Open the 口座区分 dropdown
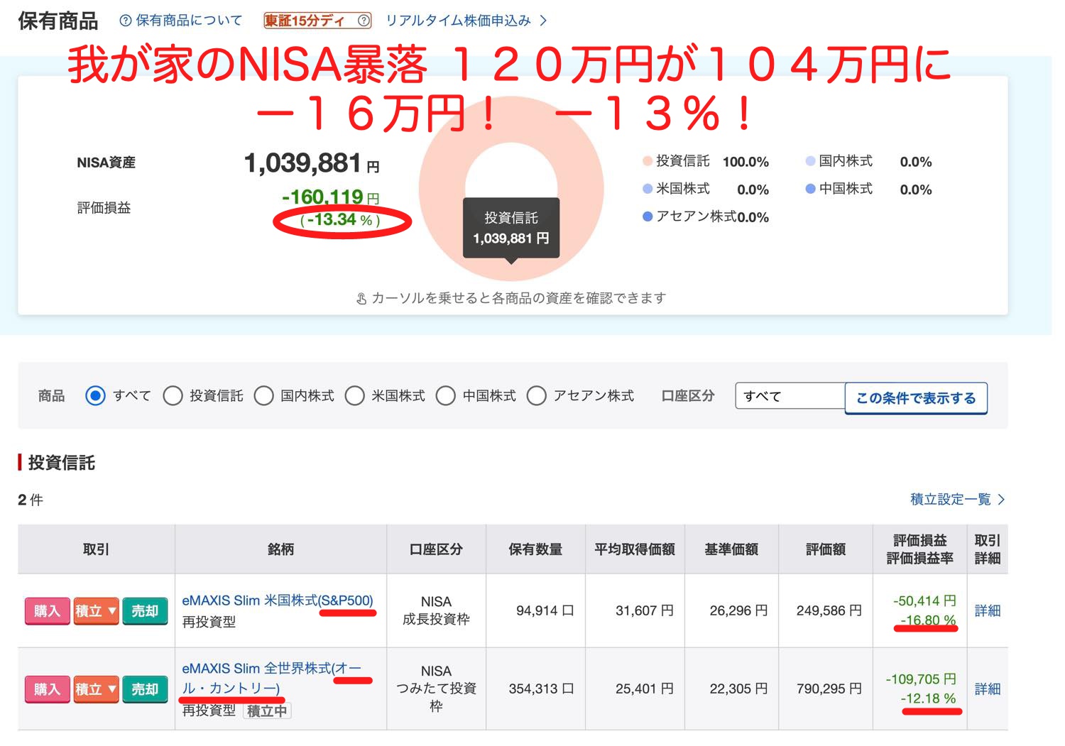 click(x=790, y=396)
